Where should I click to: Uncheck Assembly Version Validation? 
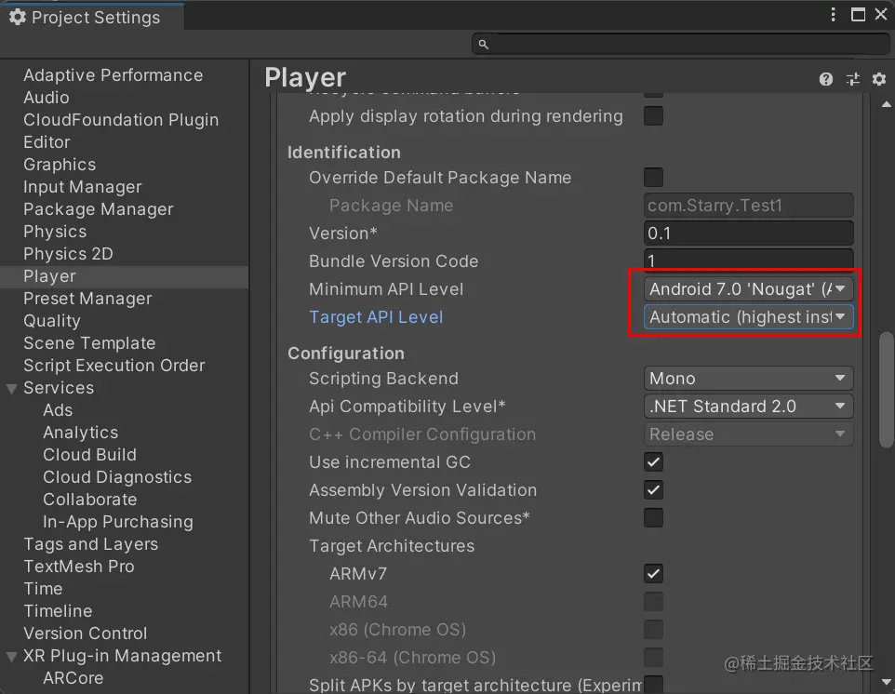(x=653, y=489)
